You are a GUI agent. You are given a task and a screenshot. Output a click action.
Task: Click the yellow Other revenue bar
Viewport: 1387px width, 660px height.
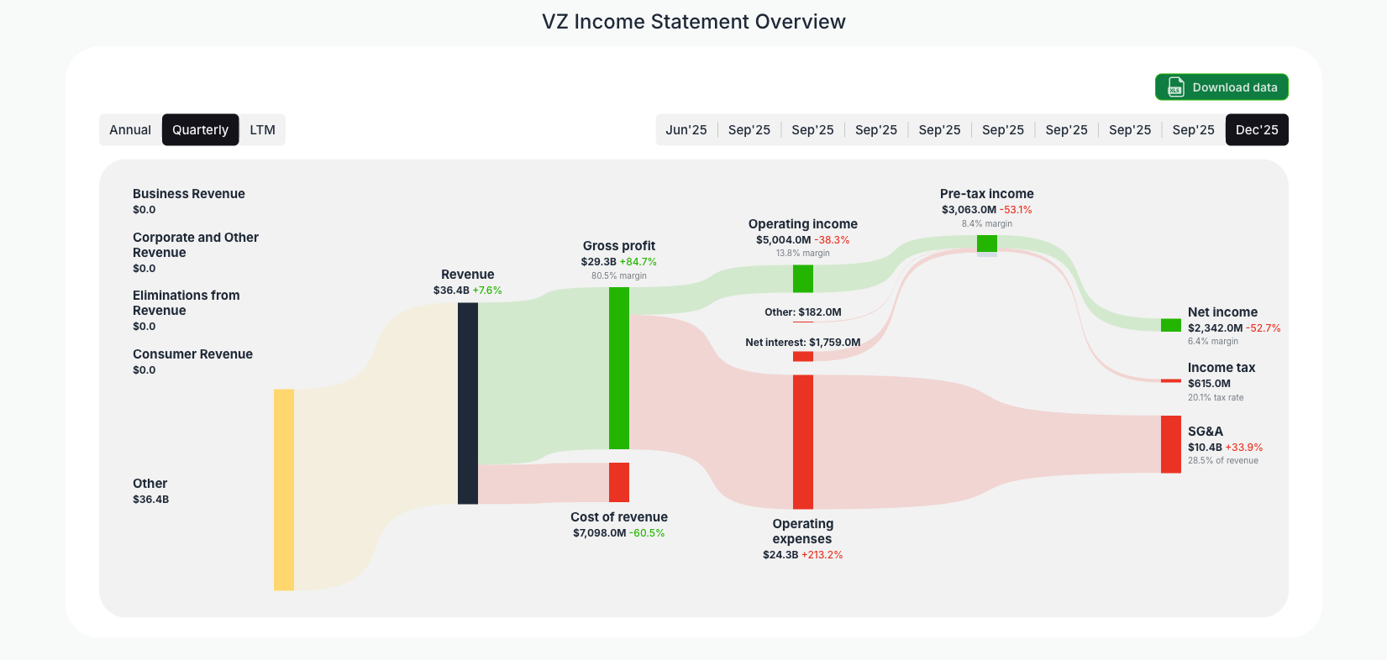(282, 489)
